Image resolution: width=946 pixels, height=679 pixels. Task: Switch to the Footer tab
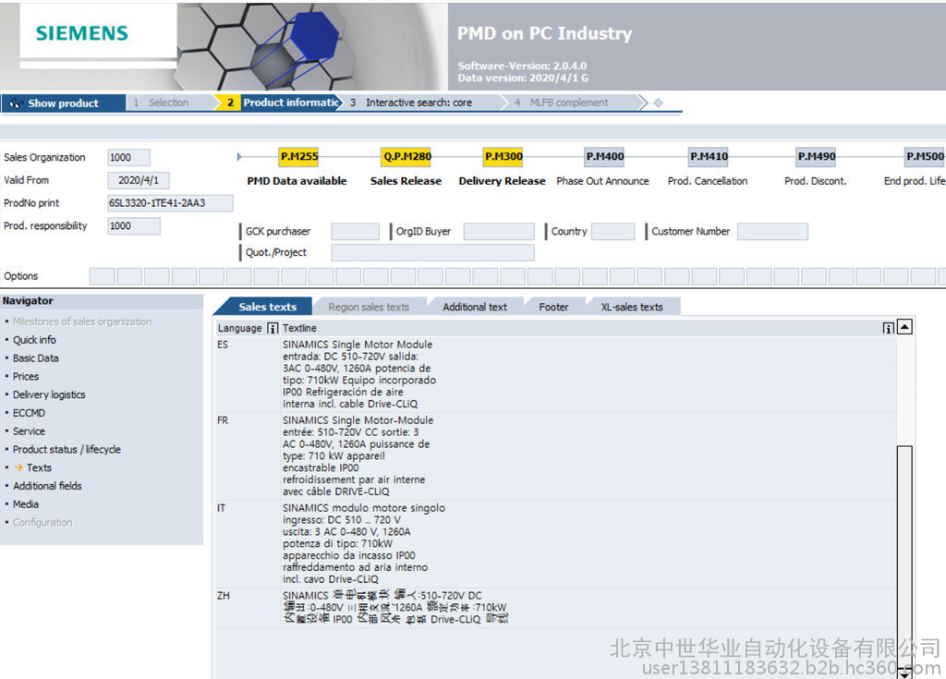[x=554, y=307]
